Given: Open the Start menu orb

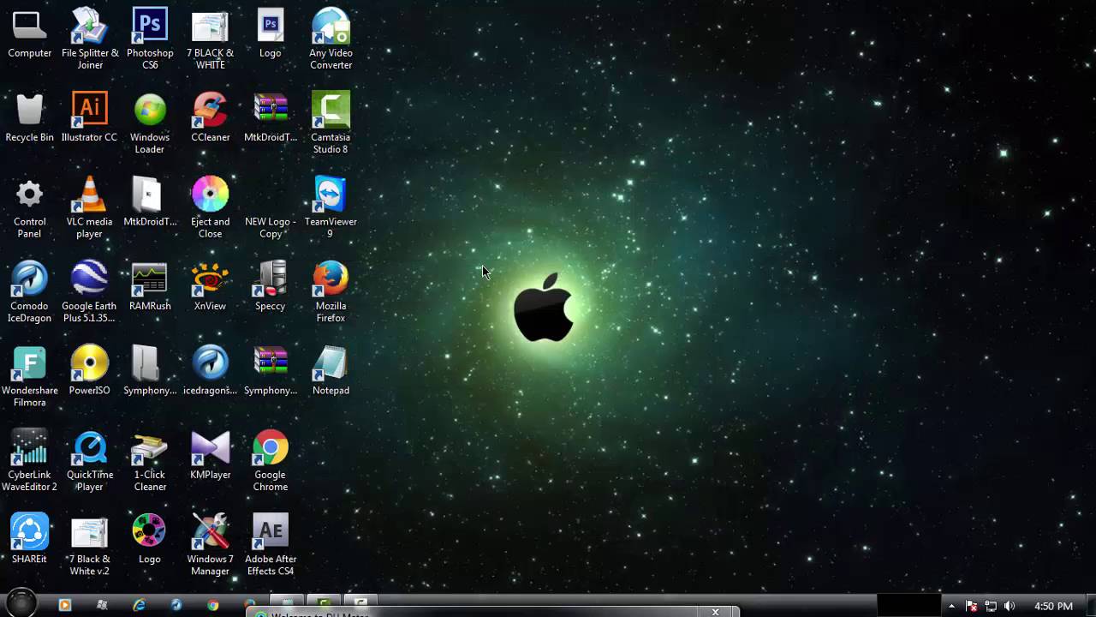Looking at the screenshot, I should pos(21,602).
